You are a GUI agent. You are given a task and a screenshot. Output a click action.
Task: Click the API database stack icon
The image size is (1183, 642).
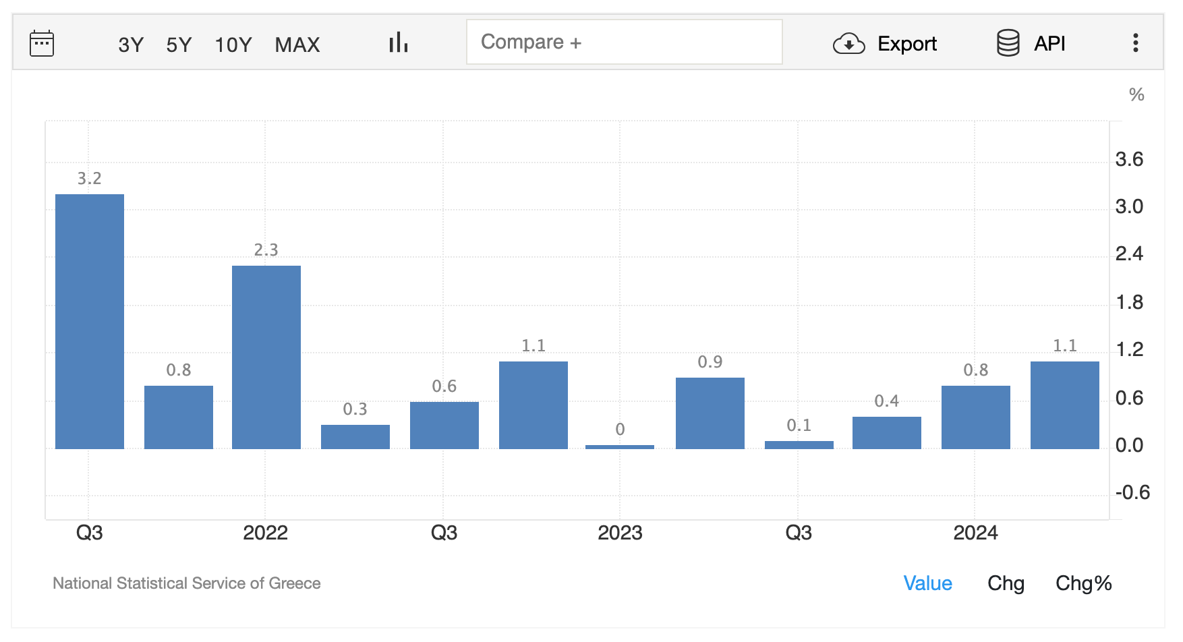1008,43
